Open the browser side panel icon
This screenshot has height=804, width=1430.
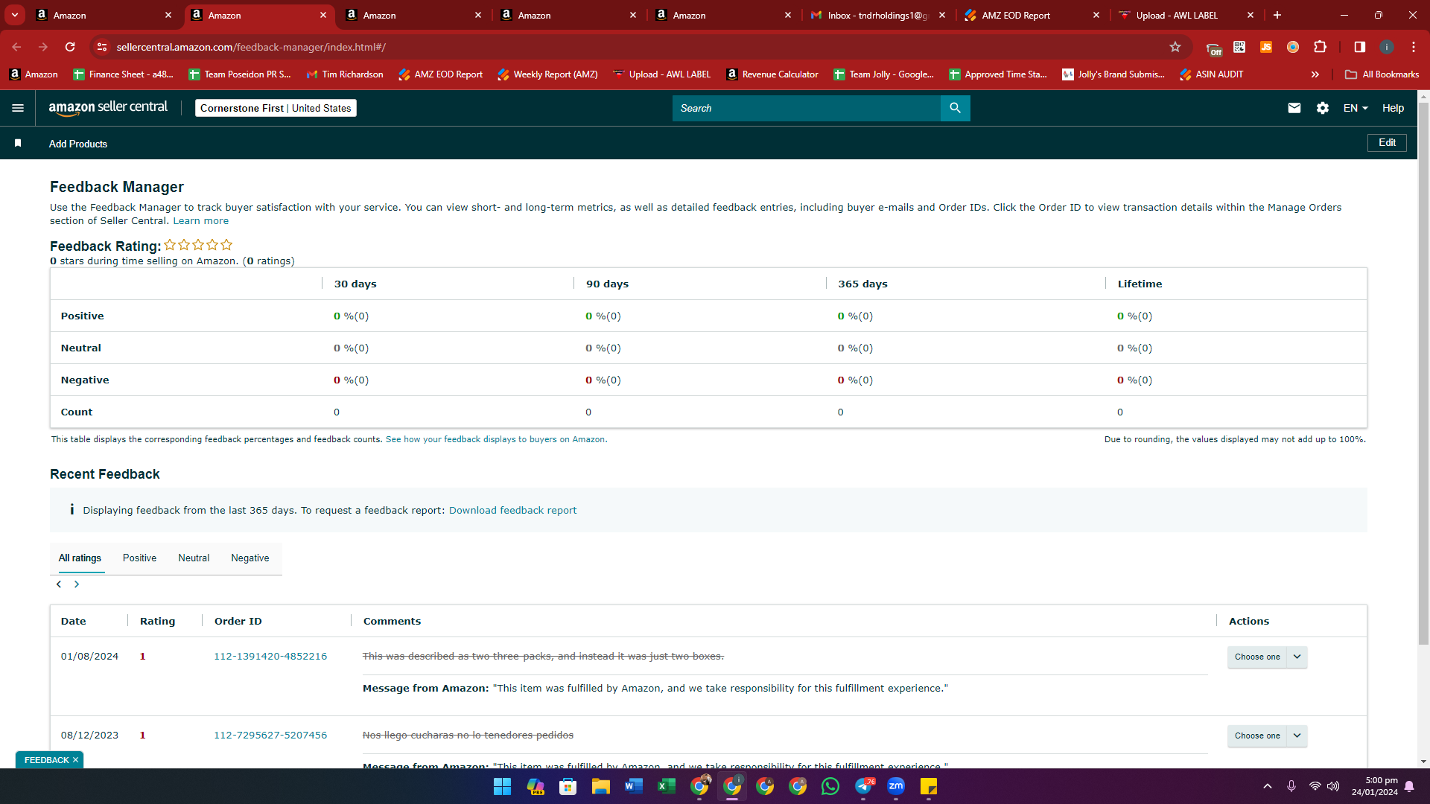(1360, 47)
